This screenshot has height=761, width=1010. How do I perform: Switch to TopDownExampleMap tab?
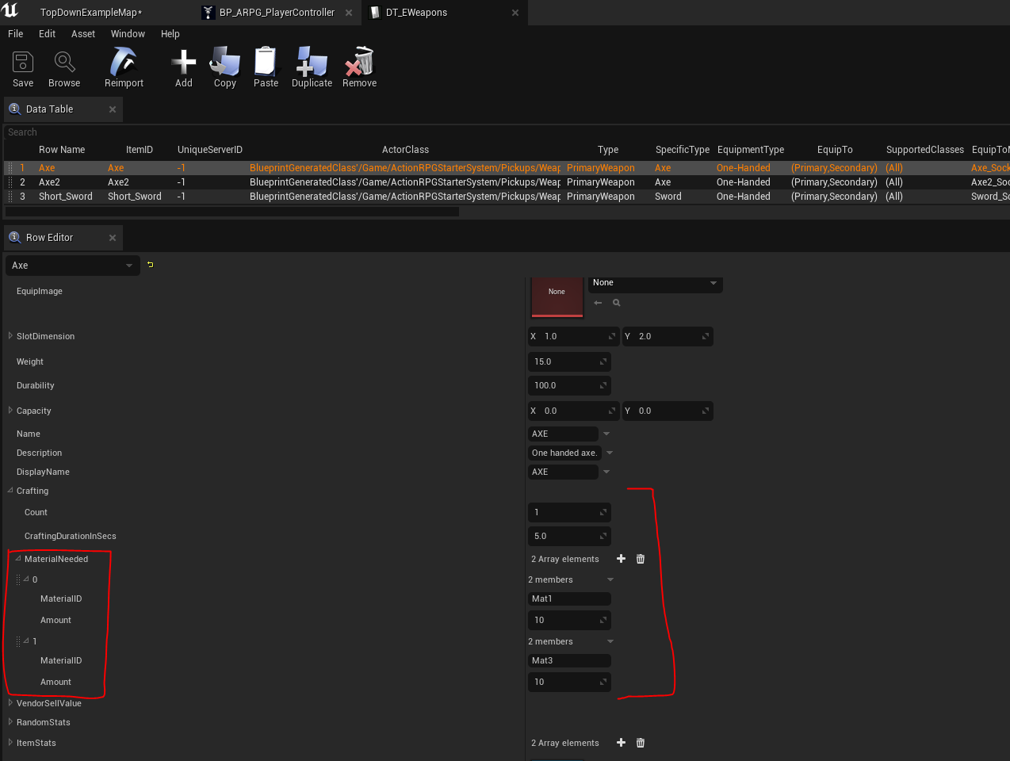[91, 13]
